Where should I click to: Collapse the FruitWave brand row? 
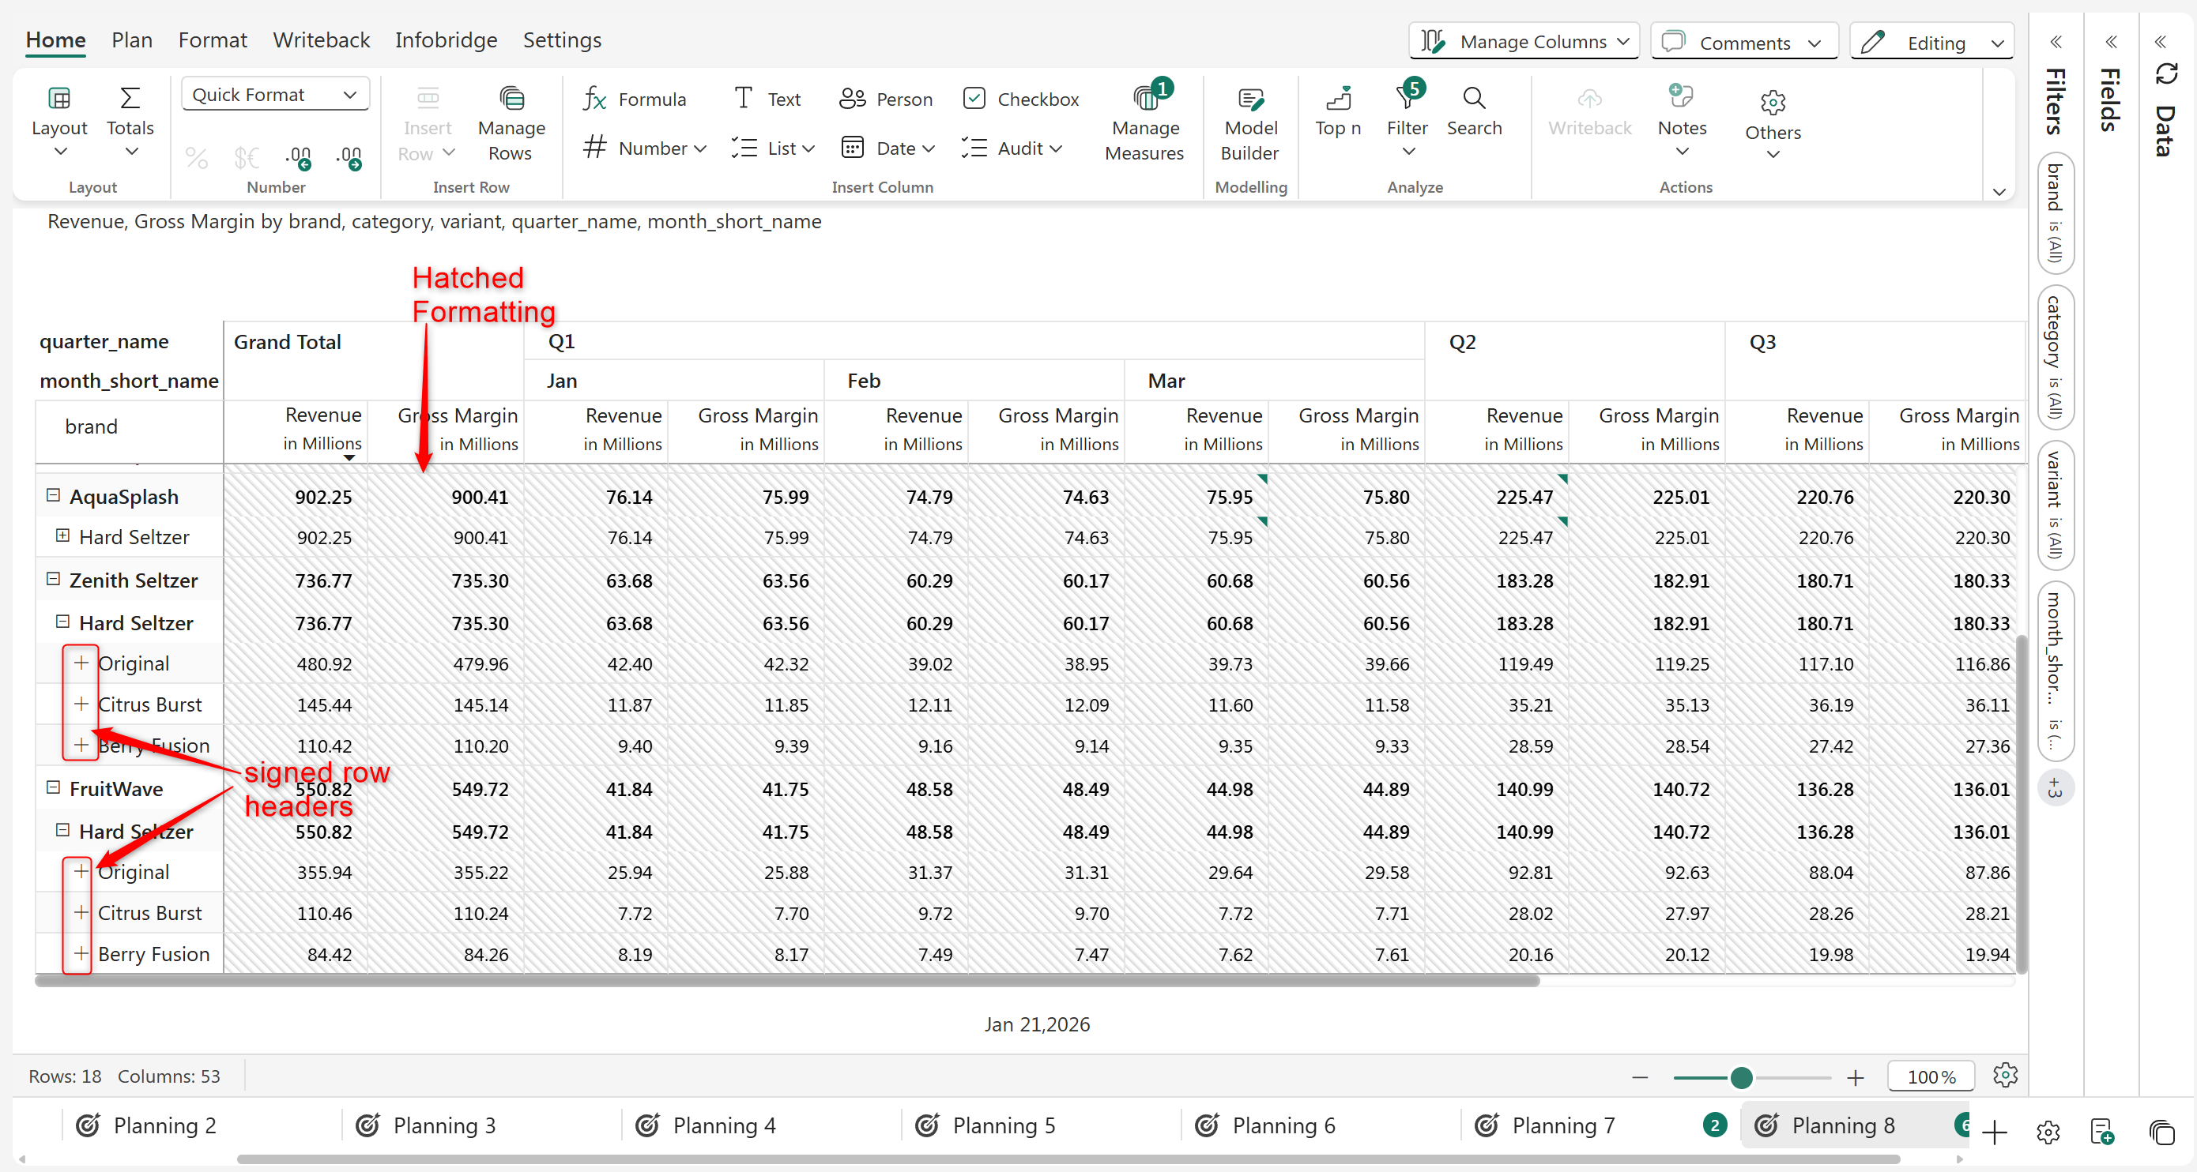(53, 787)
